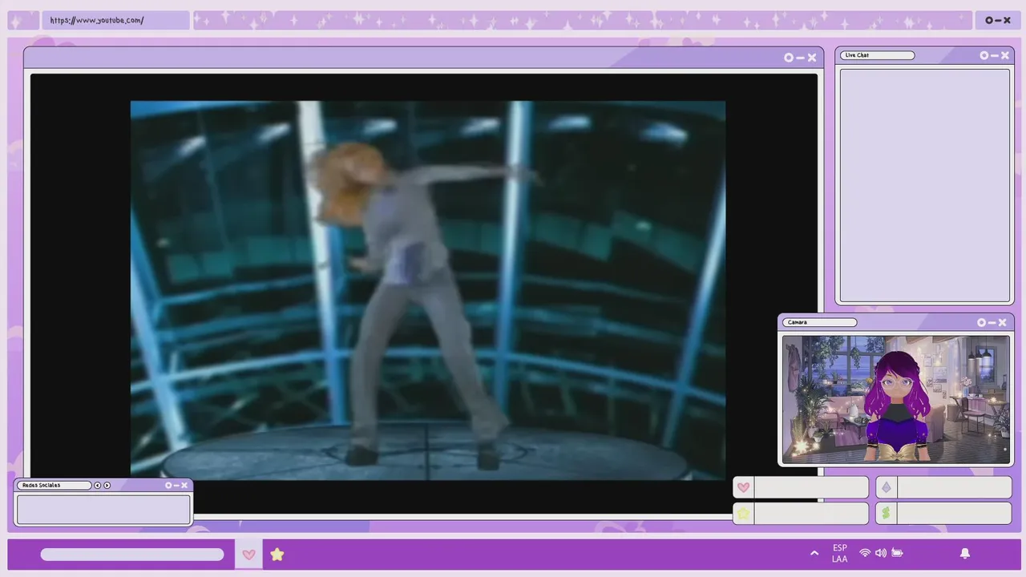Click the text field beside the green dollar sign
The height and width of the screenshot is (577, 1026).
954,514
